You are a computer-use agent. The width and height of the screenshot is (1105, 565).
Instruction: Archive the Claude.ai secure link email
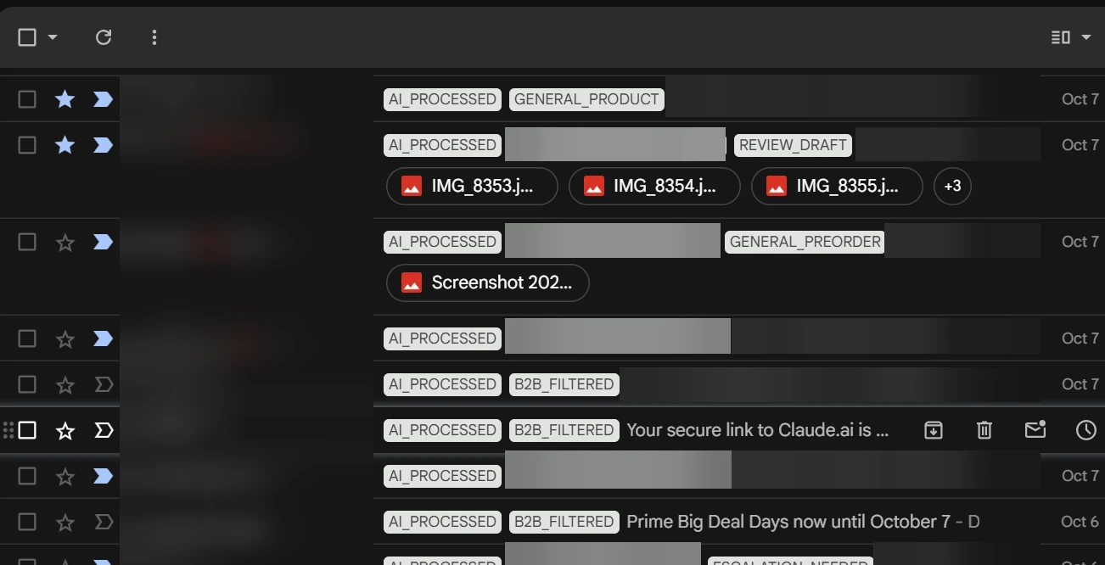934,430
